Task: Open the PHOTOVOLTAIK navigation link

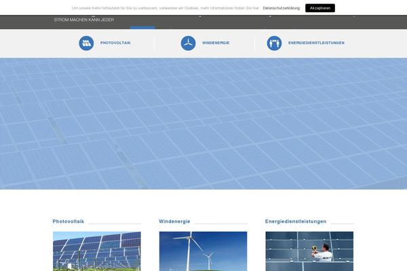Action: [x=115, y=43]
